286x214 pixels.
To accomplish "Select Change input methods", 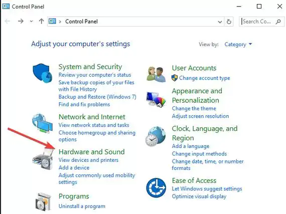I will click(199, 154).
